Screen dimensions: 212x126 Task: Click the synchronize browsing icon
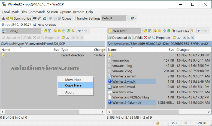pos(44,18)
